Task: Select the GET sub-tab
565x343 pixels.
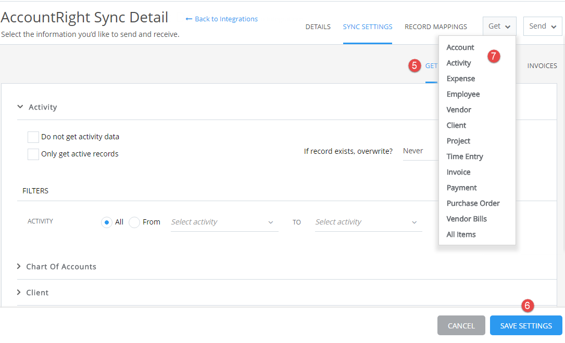Action: click(x=431, y=66)
